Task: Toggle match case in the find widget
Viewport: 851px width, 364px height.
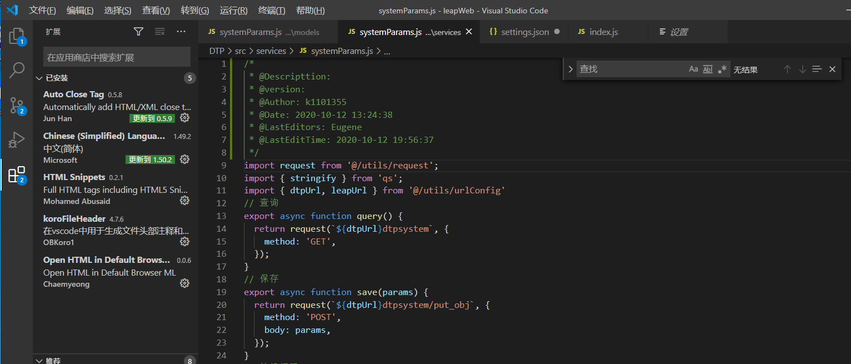Action: click(x=693, y=69)
